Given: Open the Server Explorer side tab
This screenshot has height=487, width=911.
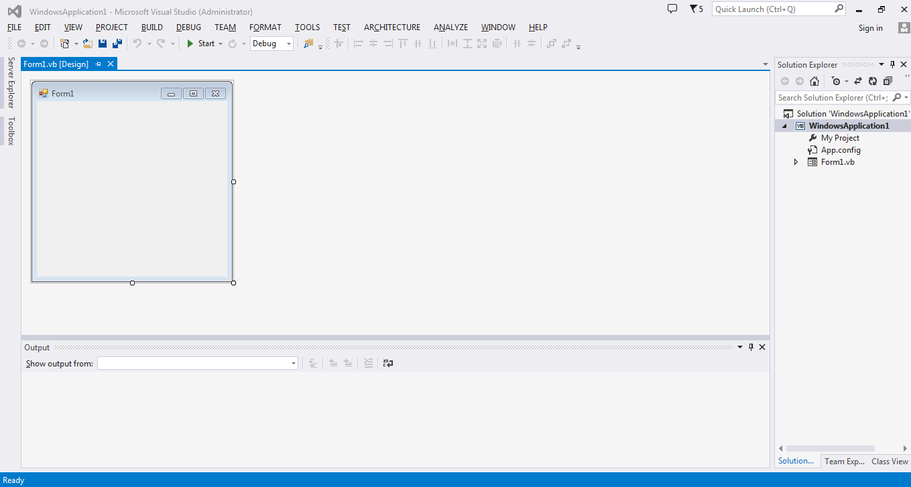Looking at the screenshot, I should click(x=10, y=82).
